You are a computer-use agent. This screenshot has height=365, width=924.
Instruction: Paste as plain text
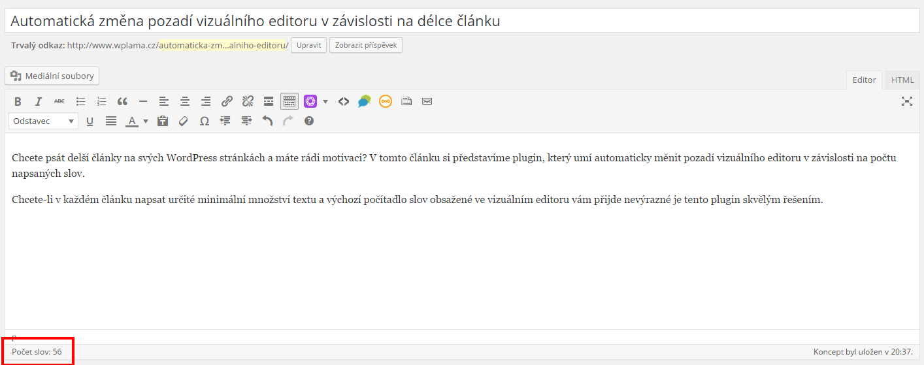163,121
